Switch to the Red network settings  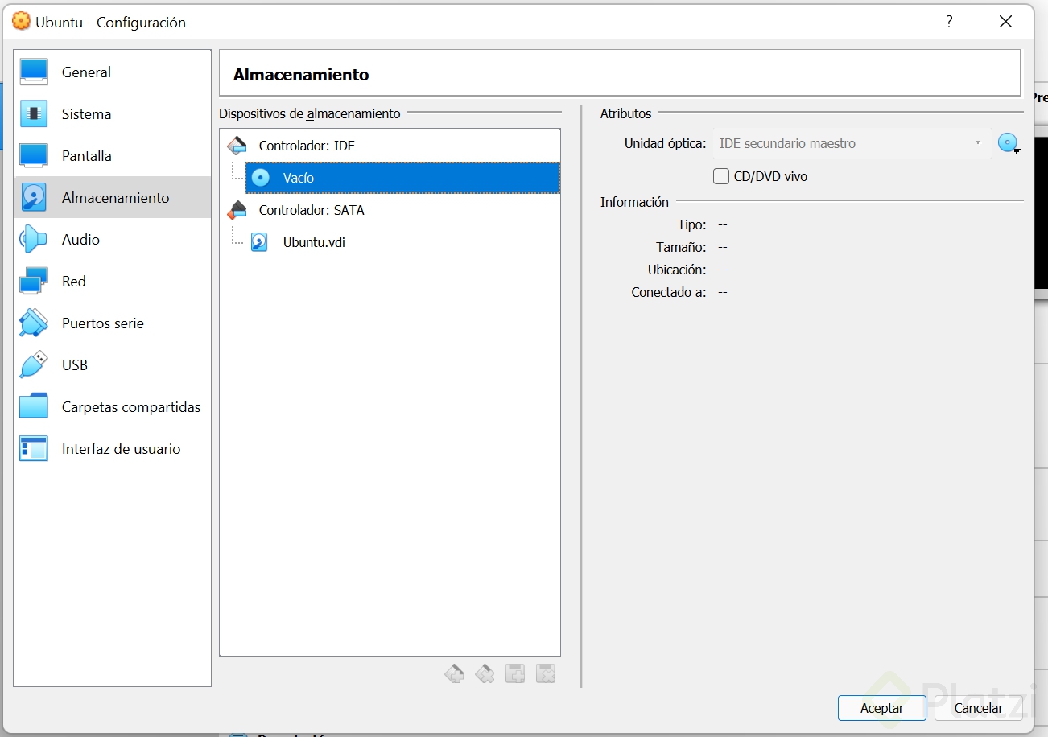point(113,282)
